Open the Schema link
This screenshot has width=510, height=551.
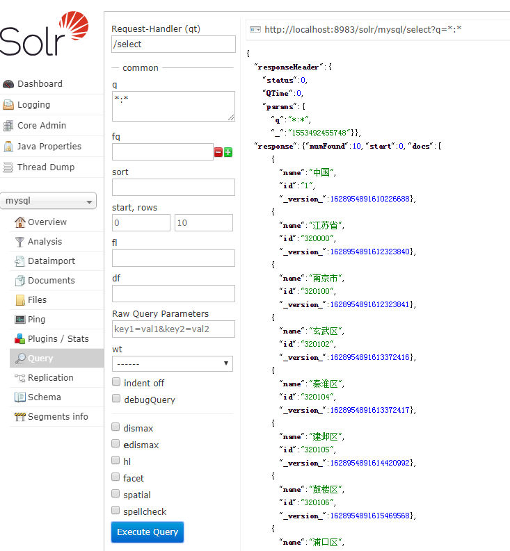pos(45,397)
